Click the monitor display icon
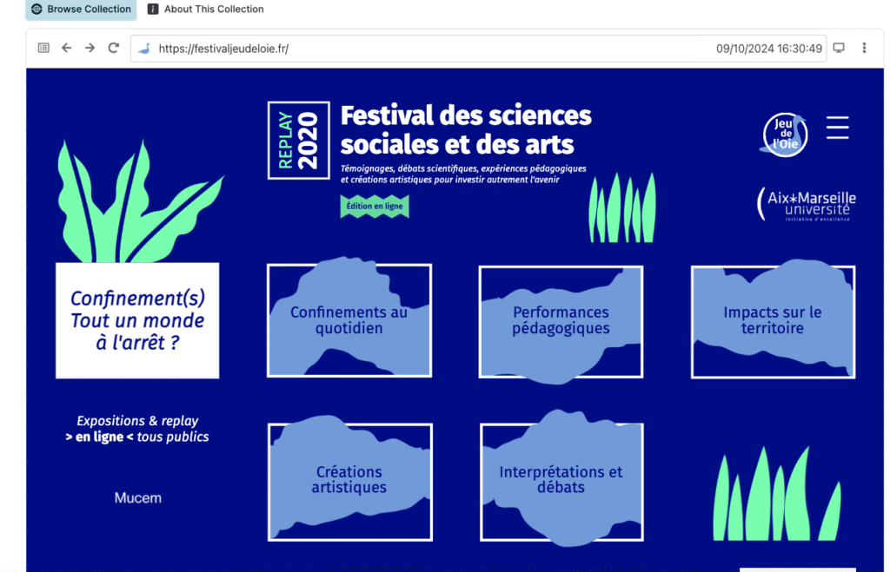The height and width of the screenshot is (572, 890). pyautogui.click(x=839, y=49)
